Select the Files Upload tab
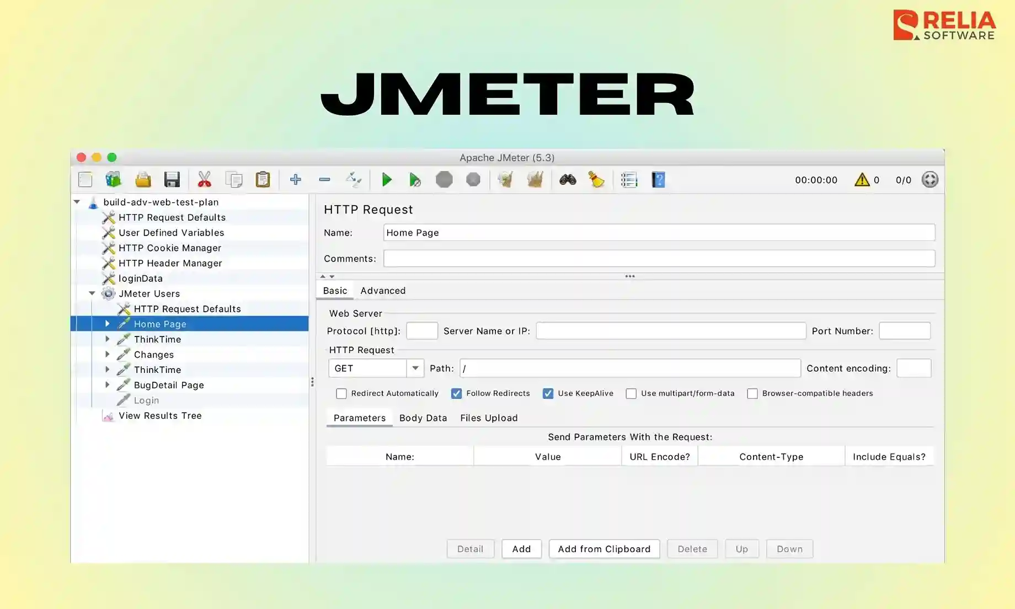The width and height of the screenshot is (1015, 609). 489,418
